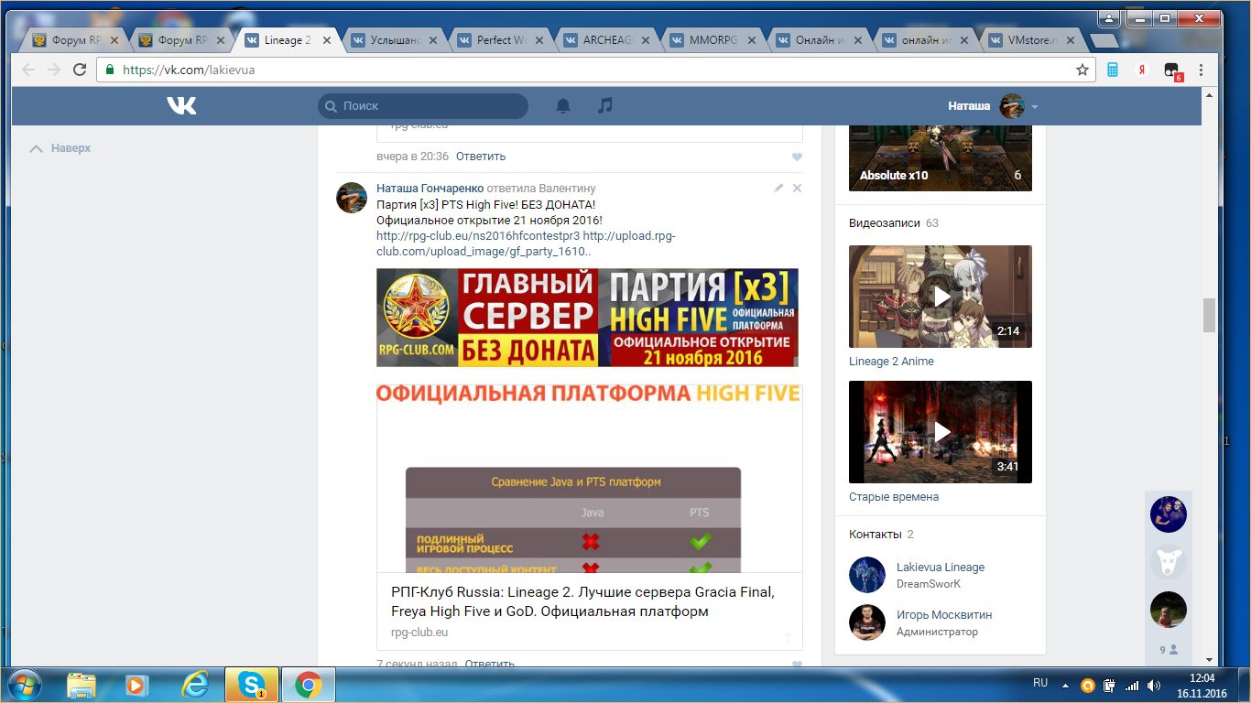This screenshot has height=703, width=1251.
Task: Open the РПГ-Клуб Russia link preview title
Action: (582, 601)
